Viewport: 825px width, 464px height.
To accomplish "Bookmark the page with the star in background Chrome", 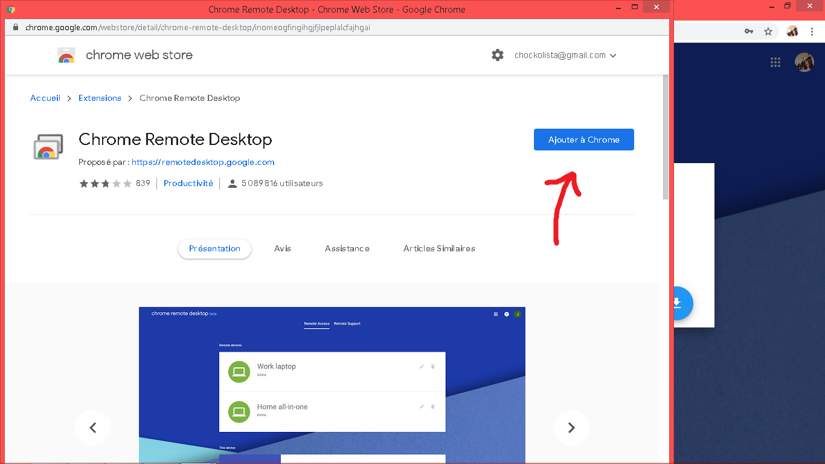I will coord(768,31).
